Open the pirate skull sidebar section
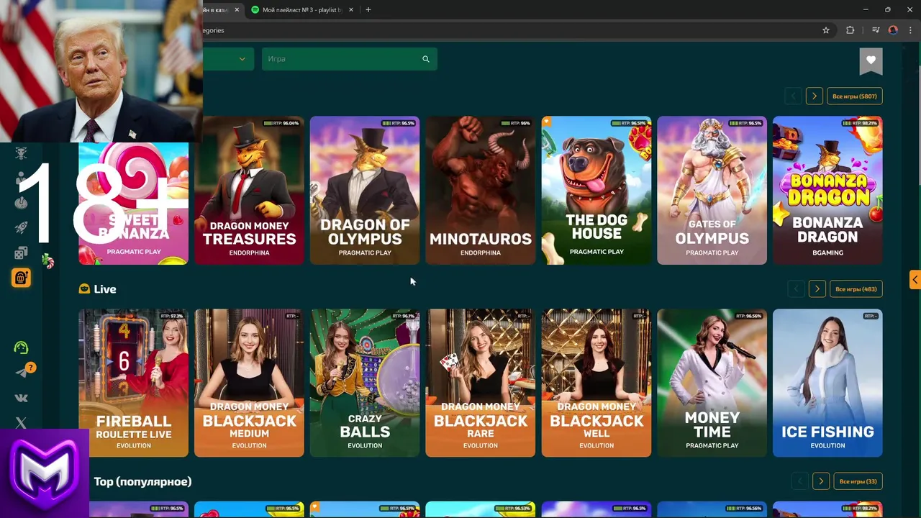The width and height of the screenshot is (921, 518). (21, 153)
